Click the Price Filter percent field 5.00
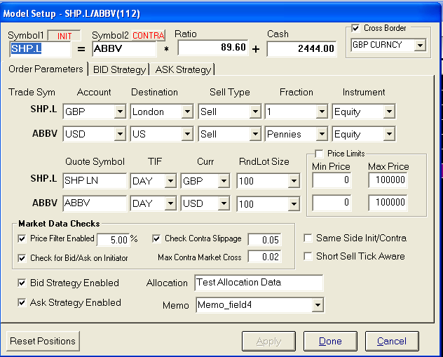The image size is (443, 357). coord(114,240)
